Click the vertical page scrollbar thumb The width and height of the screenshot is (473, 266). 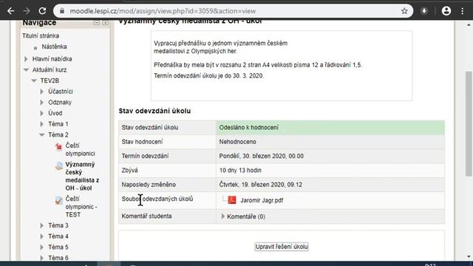[x=469, y=123]
